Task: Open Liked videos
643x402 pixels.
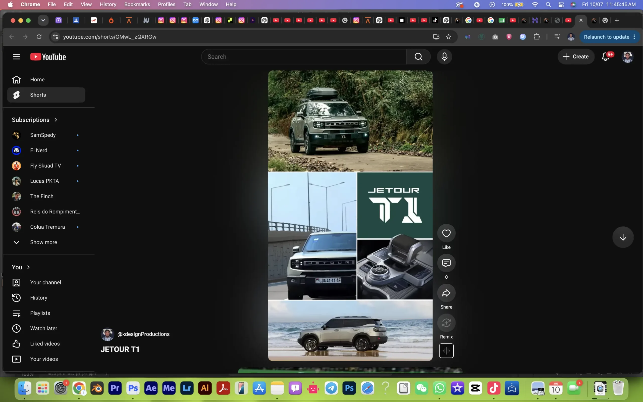Action: (x=46, y=344)
